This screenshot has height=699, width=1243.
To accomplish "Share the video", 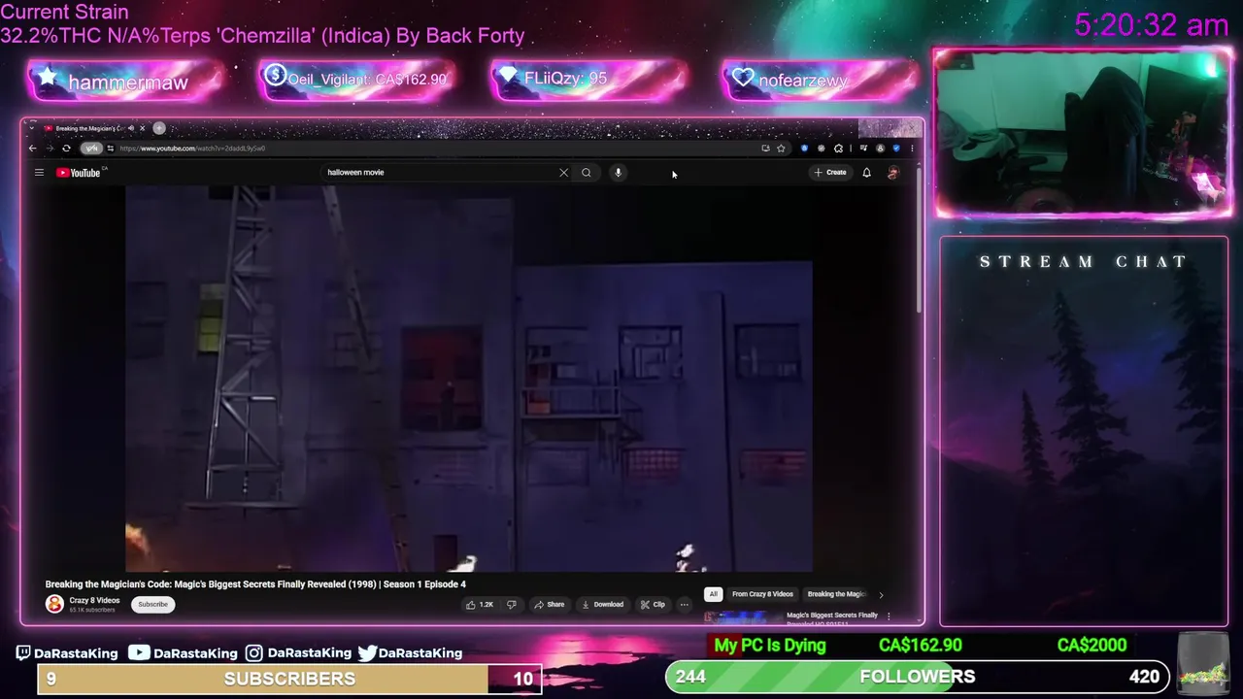I will tap(549, 605).
